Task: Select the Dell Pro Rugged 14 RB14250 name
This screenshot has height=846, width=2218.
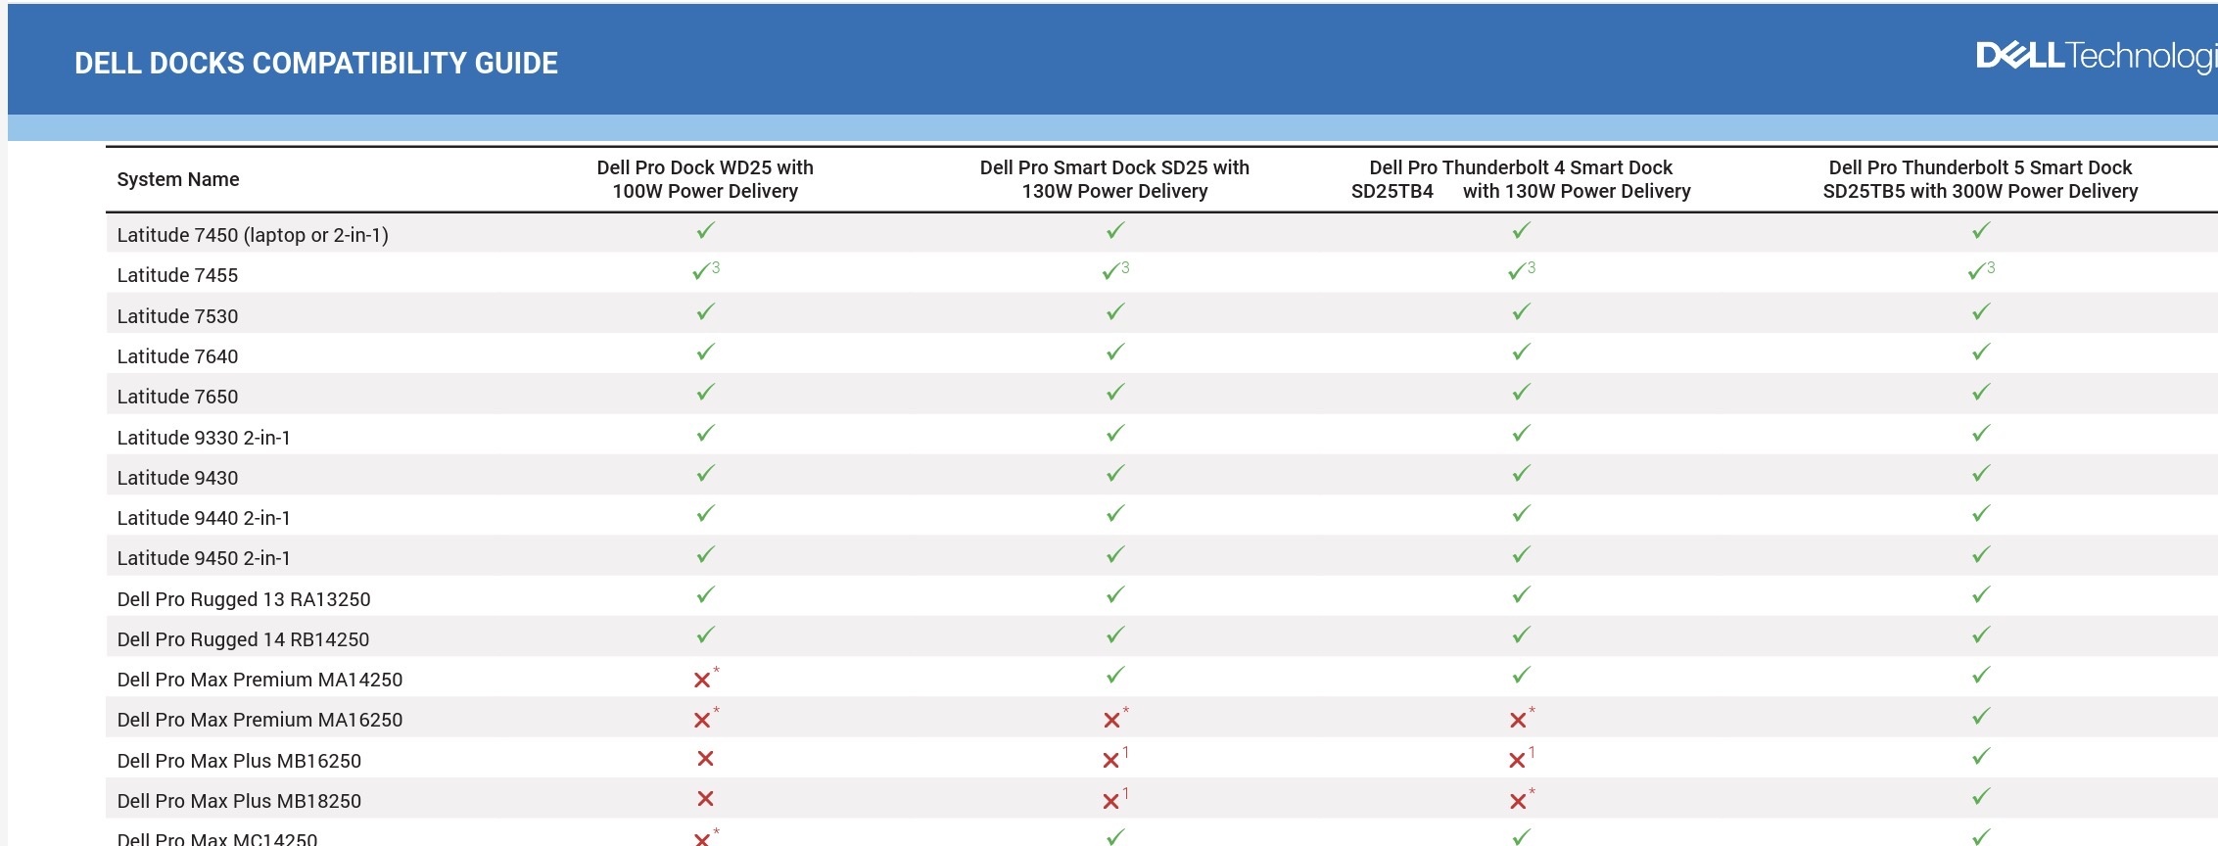Action: point(243,639)
